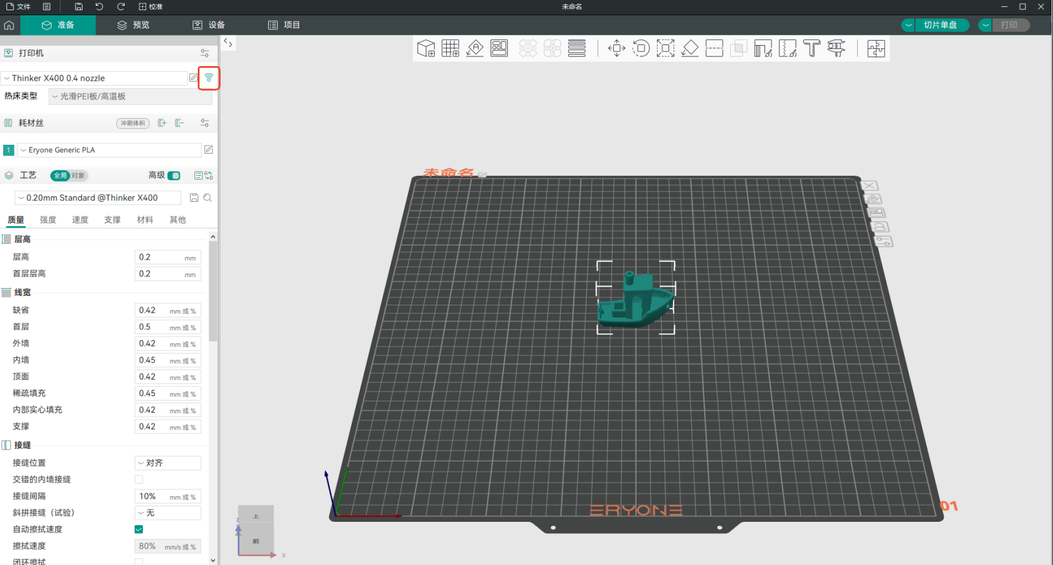Click the 冲刷体积 flushing volumes button
Viewport: 1053px width, 565px height.
point(133,123)
